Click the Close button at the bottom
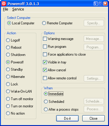This screenshot has height=126, width=109. click(93, 118)
